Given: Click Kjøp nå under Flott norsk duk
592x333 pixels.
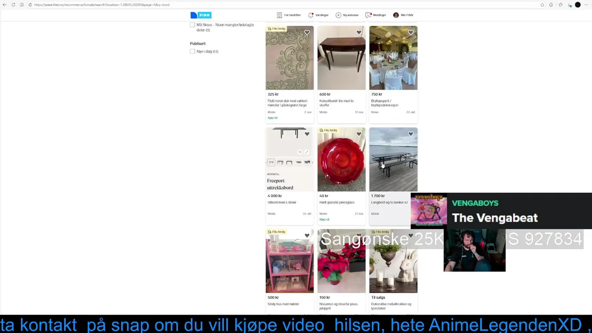Looking at the screenshot, I should click(x=272, y=118).
